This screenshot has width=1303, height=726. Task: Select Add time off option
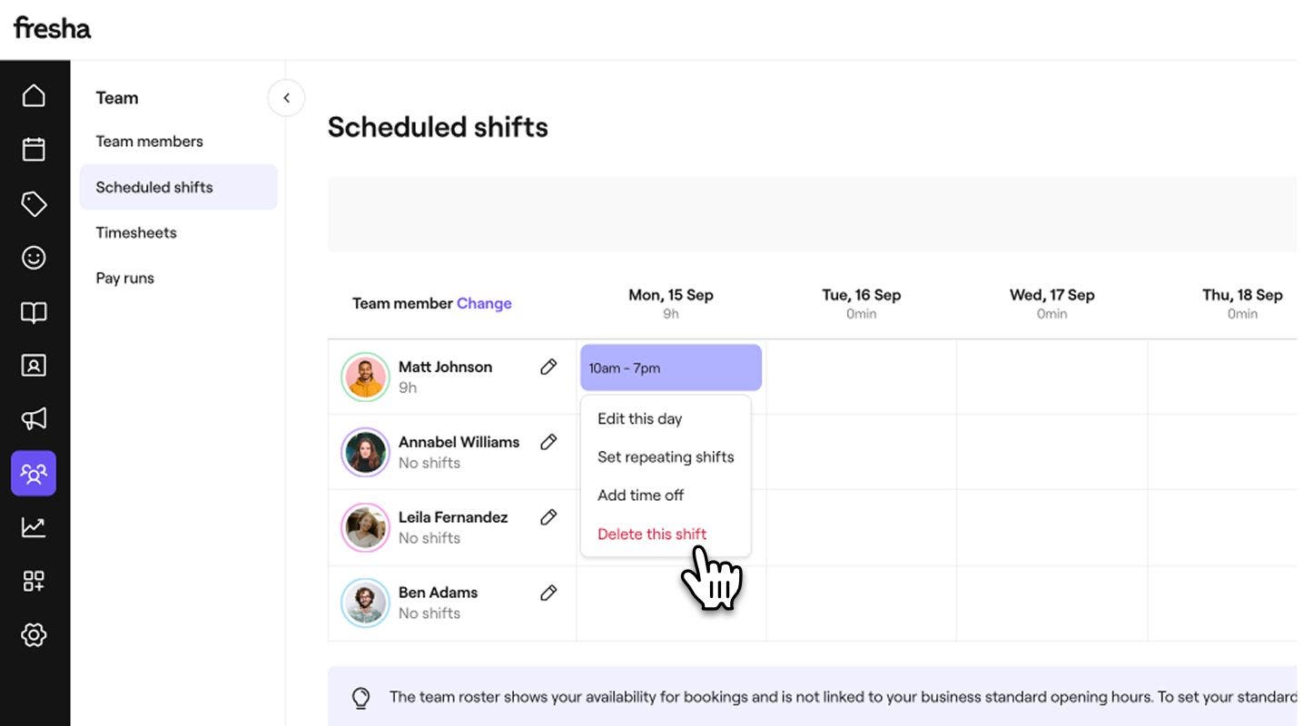[x=640, y=495]
